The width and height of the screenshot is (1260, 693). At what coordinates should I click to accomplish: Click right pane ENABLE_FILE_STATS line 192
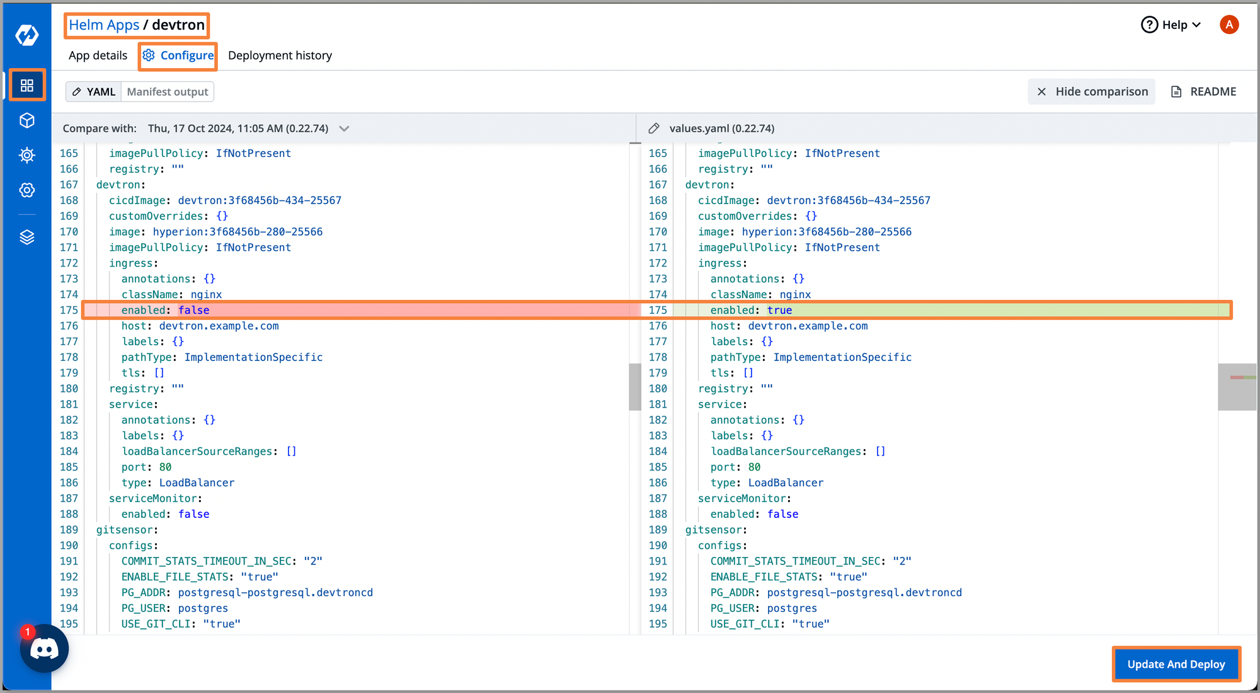789,576
